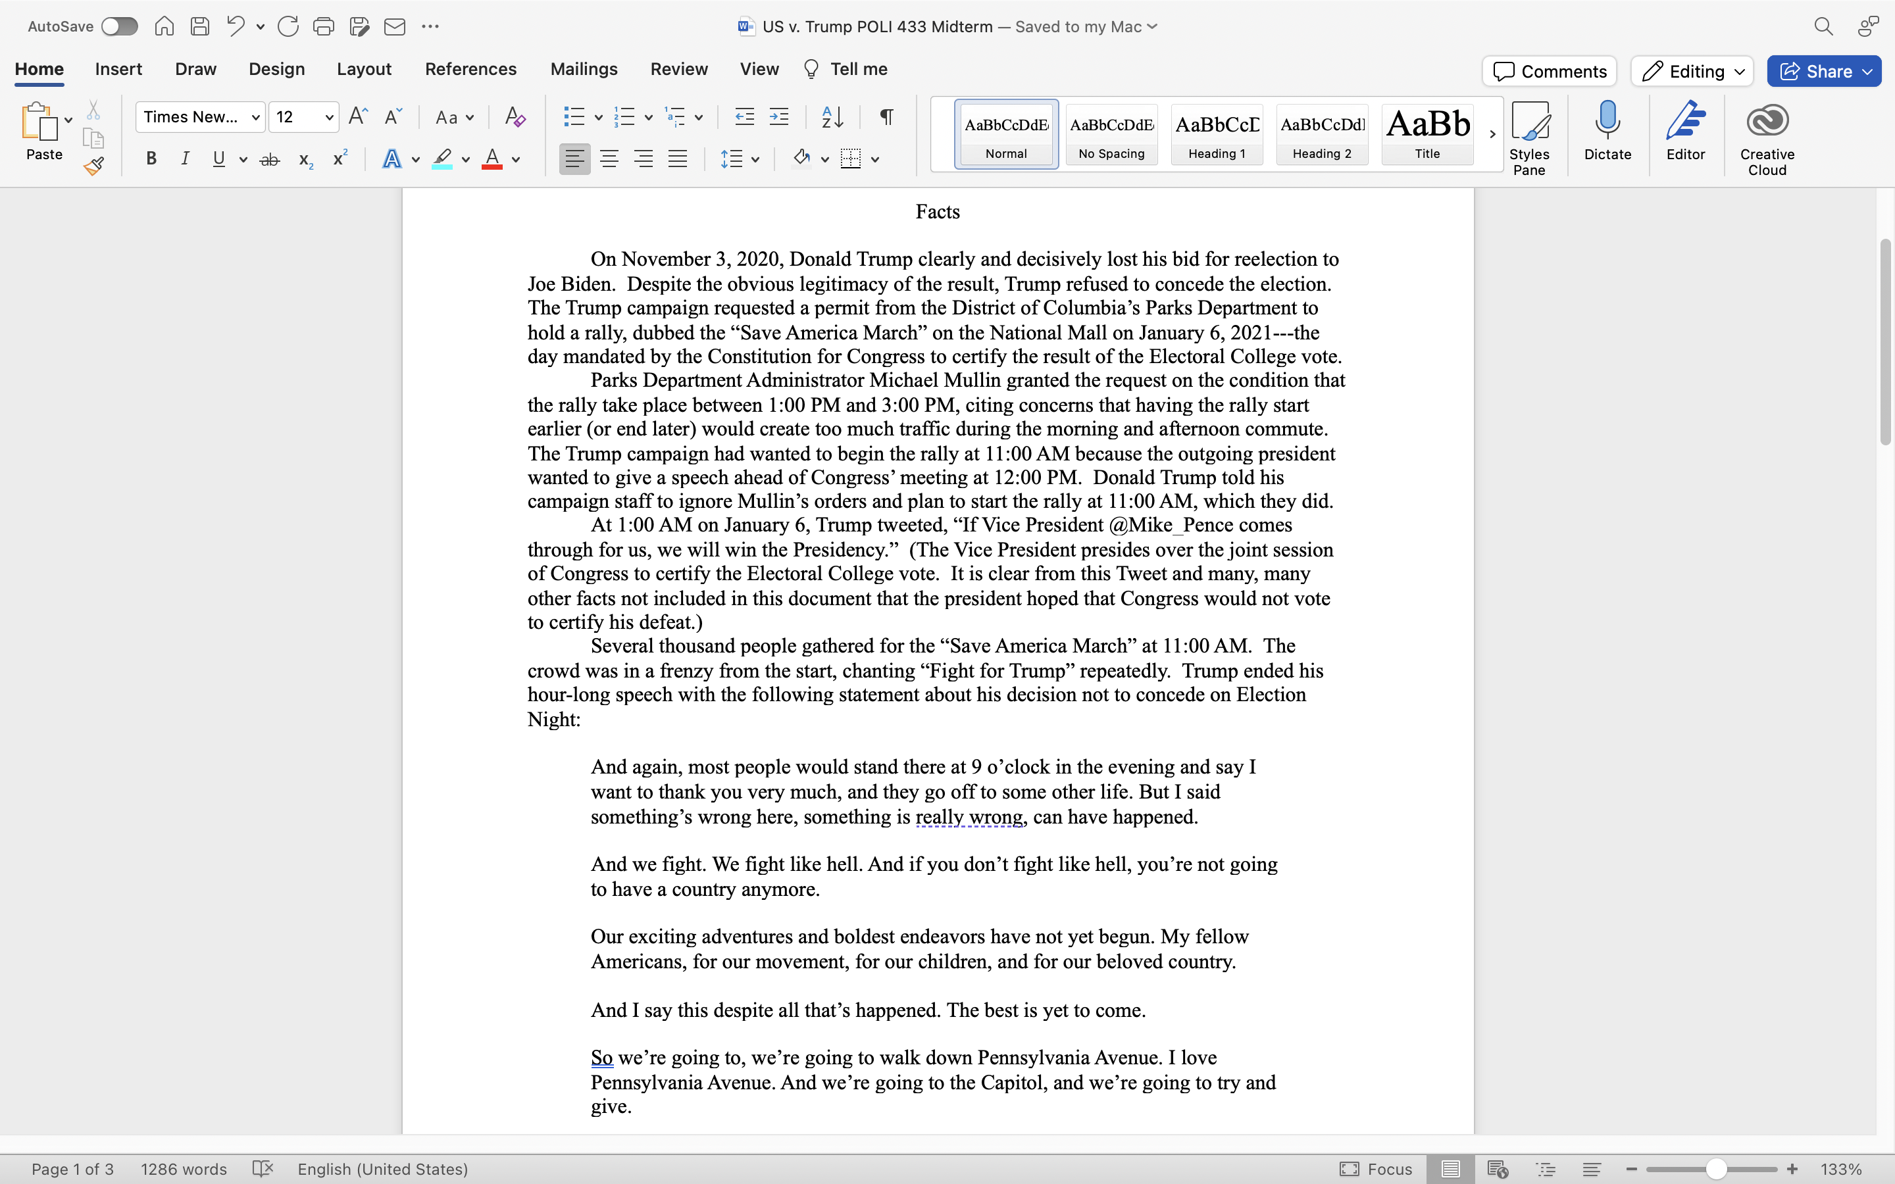Click the Comments button
This screenshot has width=1895, height=1184.
point(1549,71)
